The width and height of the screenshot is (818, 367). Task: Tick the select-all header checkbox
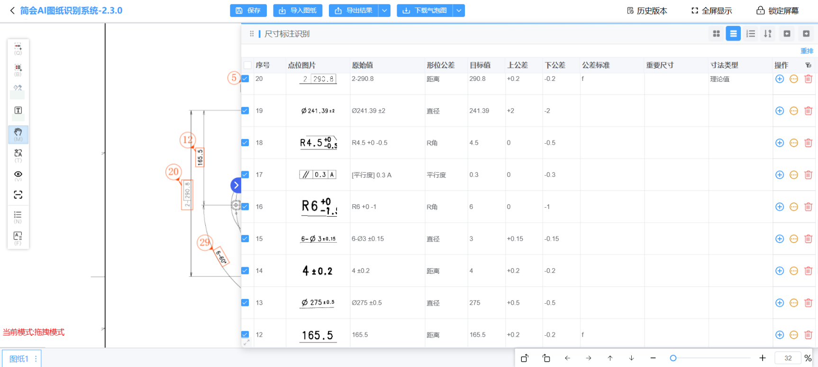(247, 65)
